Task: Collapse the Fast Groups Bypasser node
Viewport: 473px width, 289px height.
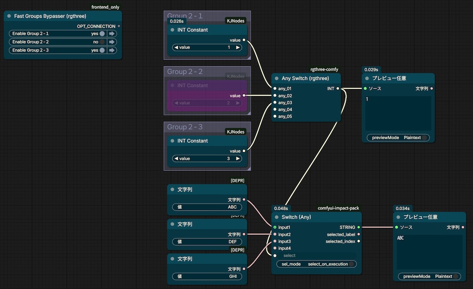Action: [x=9, y=16]
